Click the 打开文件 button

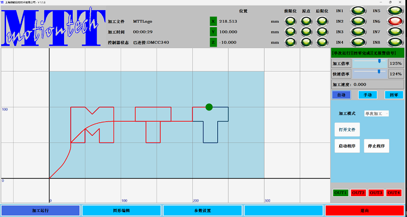pos(347,130)
